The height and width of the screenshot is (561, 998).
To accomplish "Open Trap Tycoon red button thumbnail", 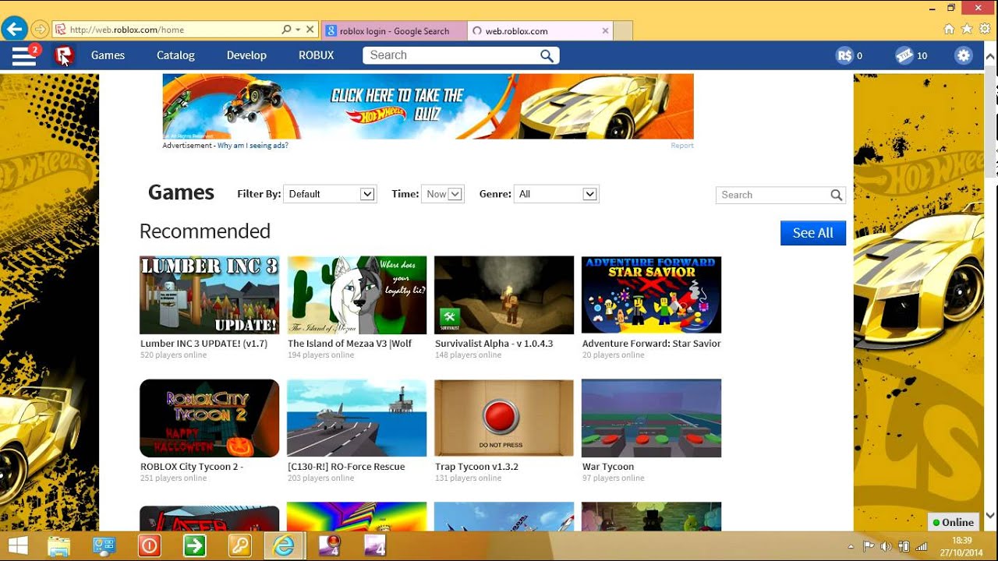I will tap(504, 418).
